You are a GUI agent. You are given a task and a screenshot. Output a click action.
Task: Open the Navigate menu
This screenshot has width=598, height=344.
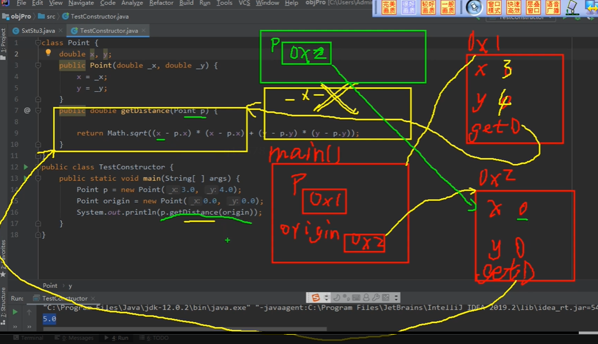[81, 3]
